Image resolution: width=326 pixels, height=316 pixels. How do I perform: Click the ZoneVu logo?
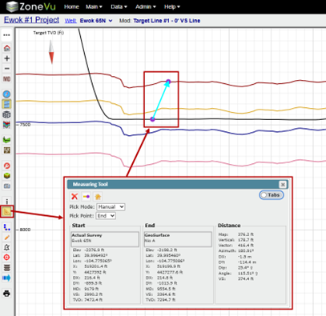(x=31, y=6)
